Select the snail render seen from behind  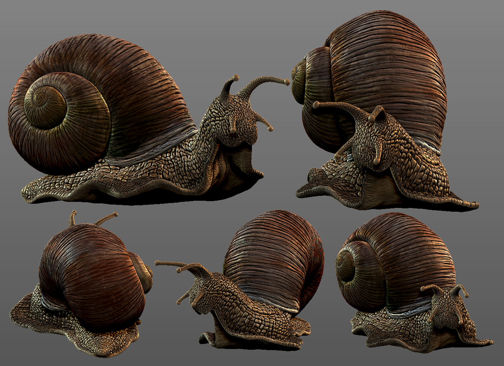[81, 284]
